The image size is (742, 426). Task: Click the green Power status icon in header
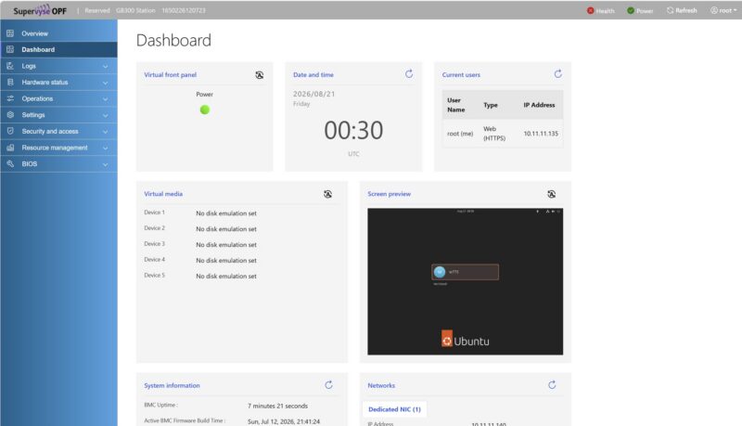(x=631, y=10)
